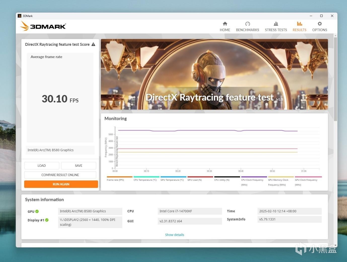Open the Home tab icon
The image size is (347, 262).
tap(225, 24)
